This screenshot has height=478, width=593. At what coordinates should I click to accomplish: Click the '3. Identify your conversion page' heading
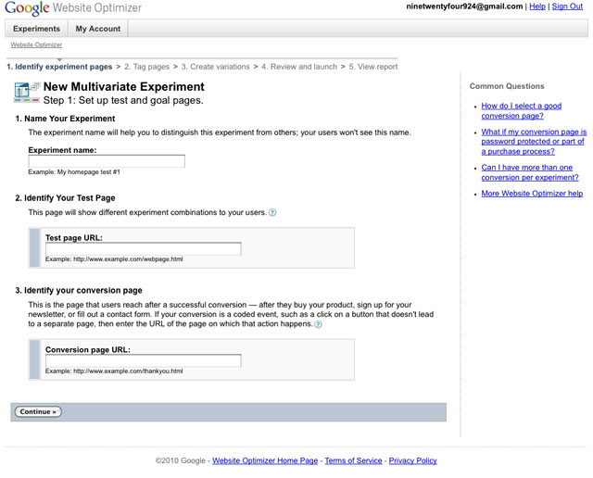pyautogui.click(x=79, y=291)
